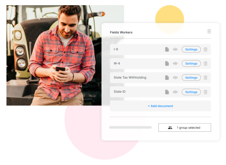The height and width of the screenshot is (165, 226).
Task: Toggle visibility eye for State Tax Withholding
Action: pyautogui.click(x=175, y=78)
